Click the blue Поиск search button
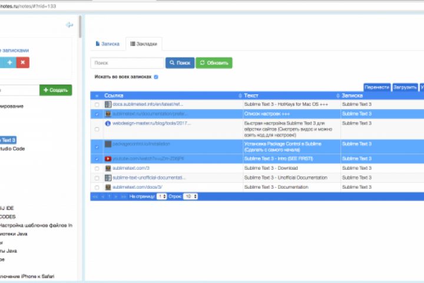Viewport: 424px width, 283px height. pyautogui.click(x=180, y=63)
